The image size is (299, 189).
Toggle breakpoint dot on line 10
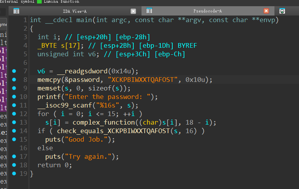pyautogui.click(x=14, y=97)
